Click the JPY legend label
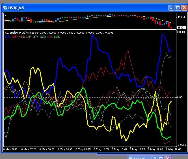Screen dimensions: 188x159 tap(36, 37)
